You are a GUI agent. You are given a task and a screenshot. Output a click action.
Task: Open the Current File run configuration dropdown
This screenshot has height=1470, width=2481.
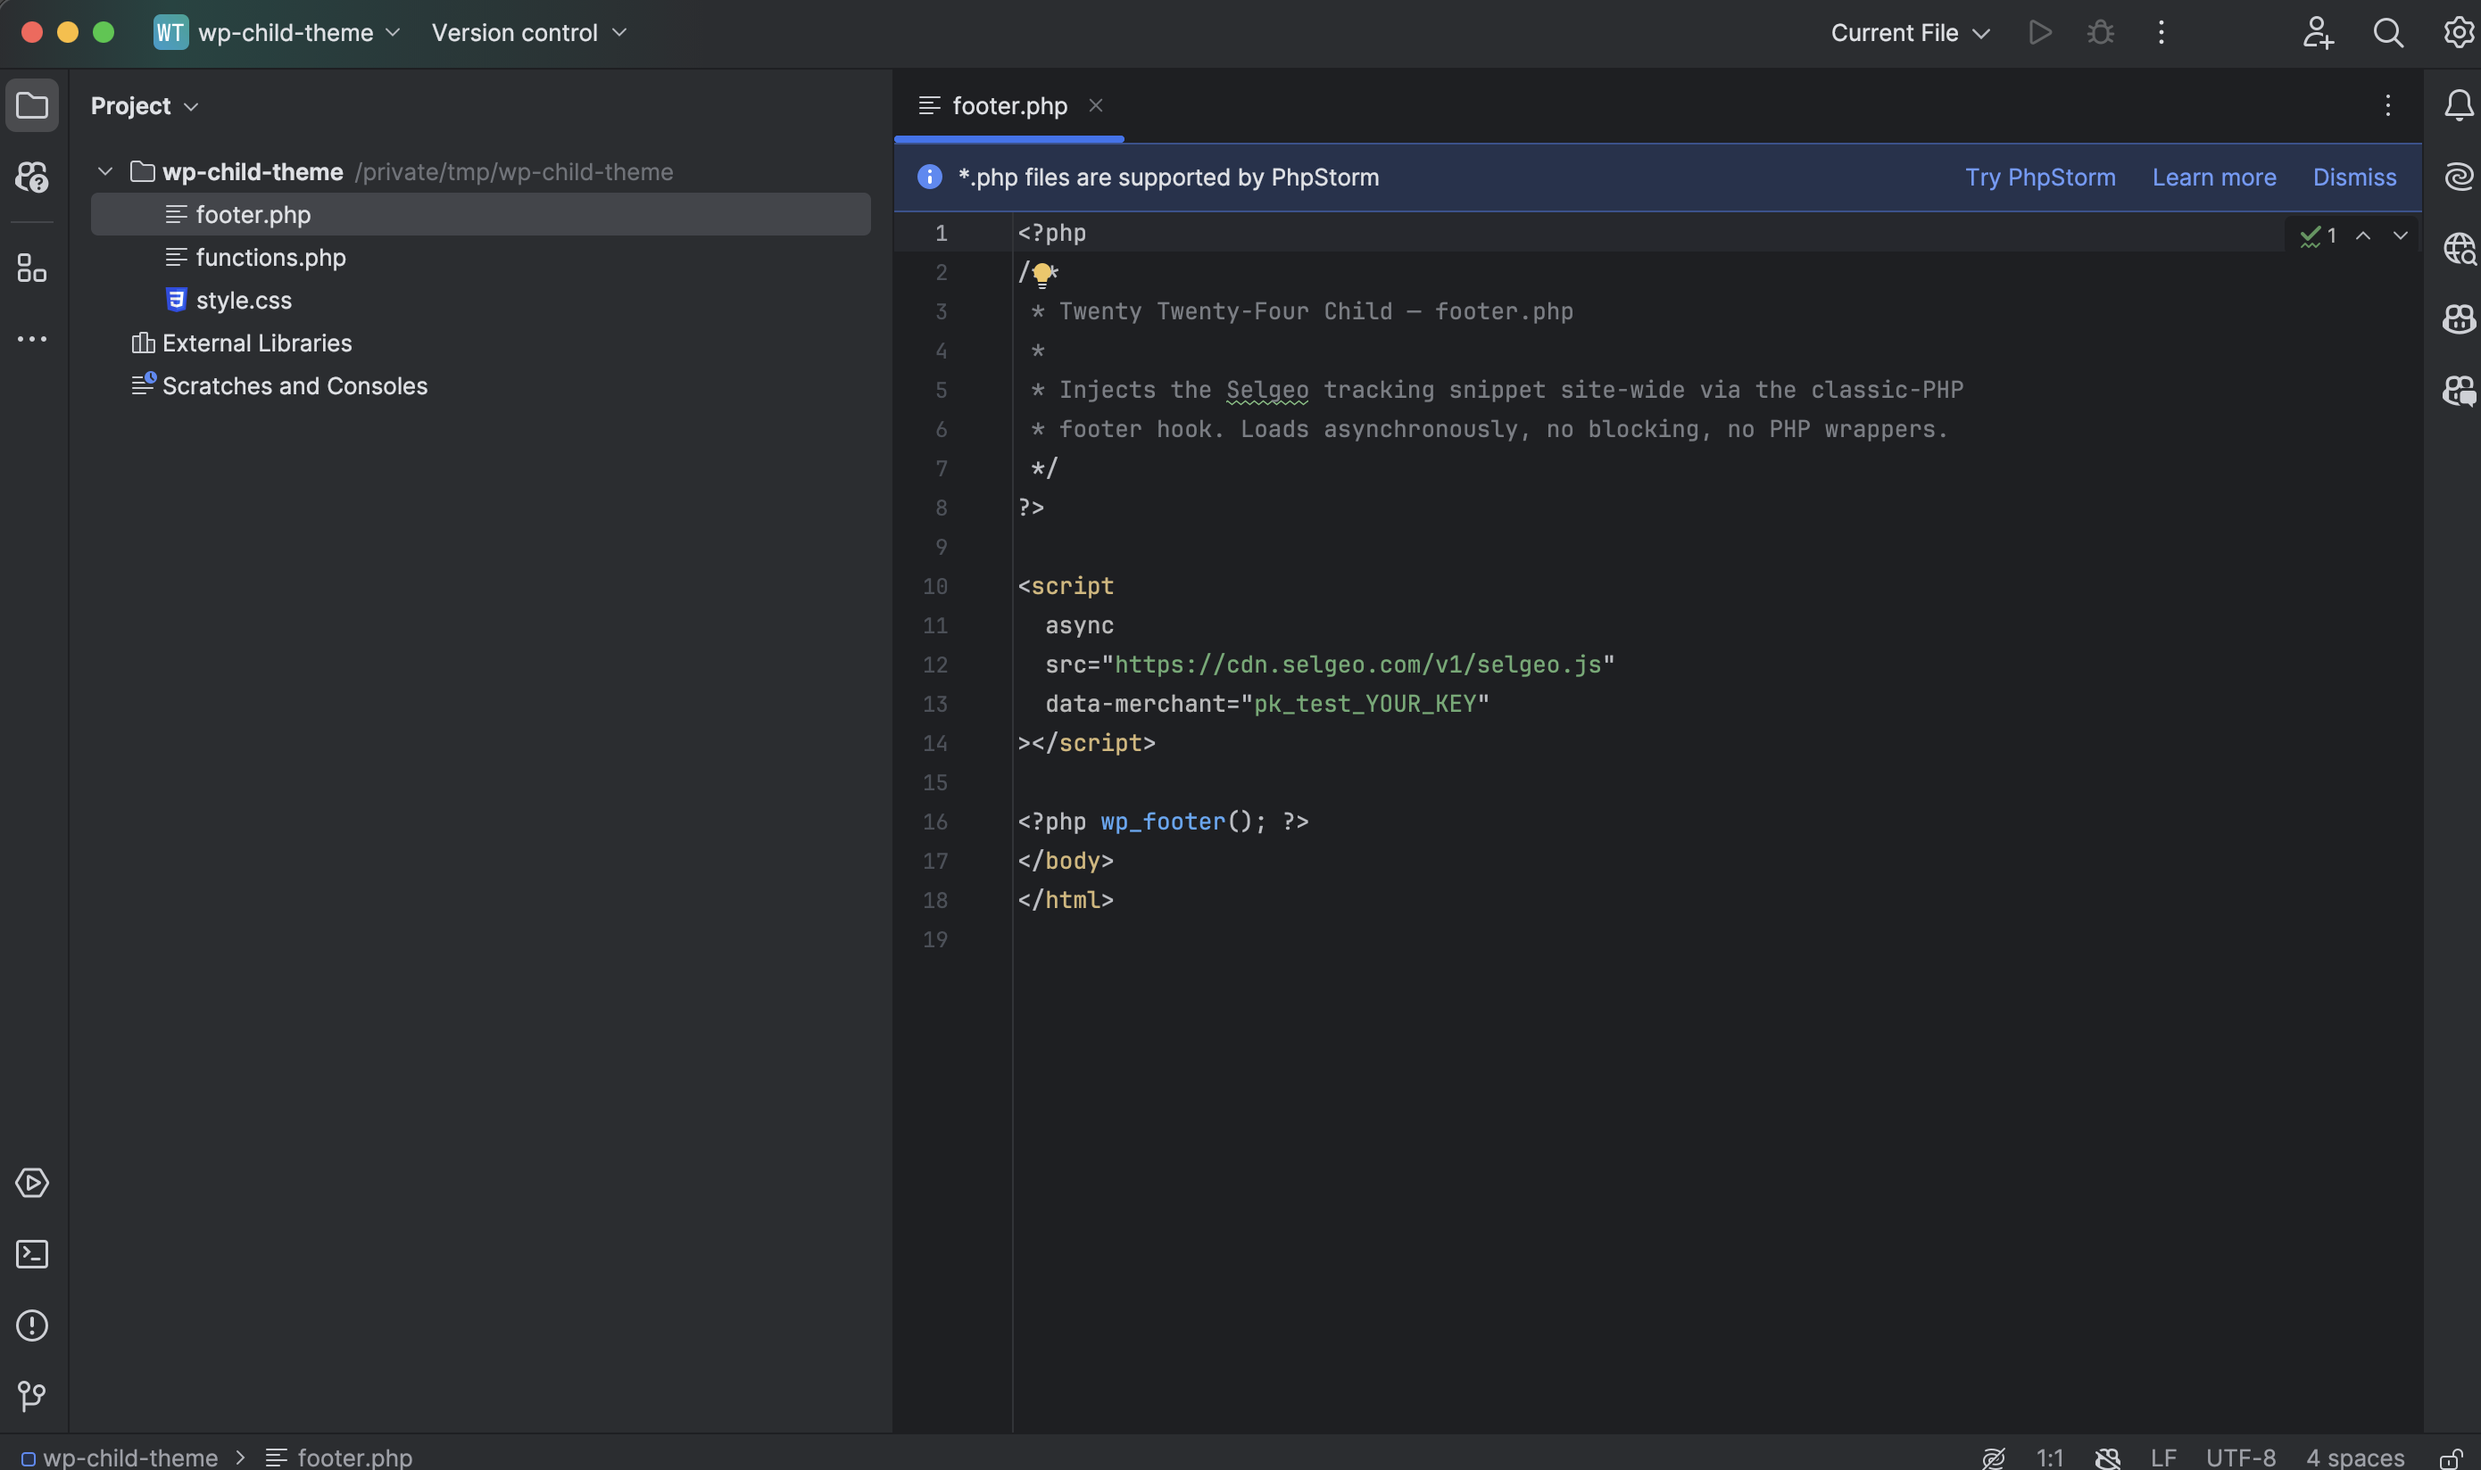tap(1911, 33)
